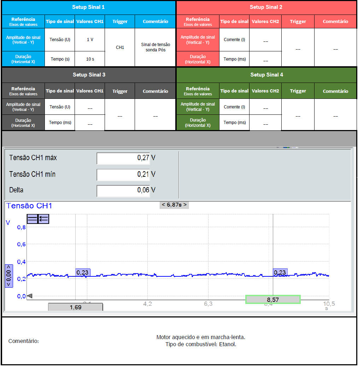The image size is (358, 366).
Task: Click the Tensão CH1 mín value field
Action: (123, 174)
